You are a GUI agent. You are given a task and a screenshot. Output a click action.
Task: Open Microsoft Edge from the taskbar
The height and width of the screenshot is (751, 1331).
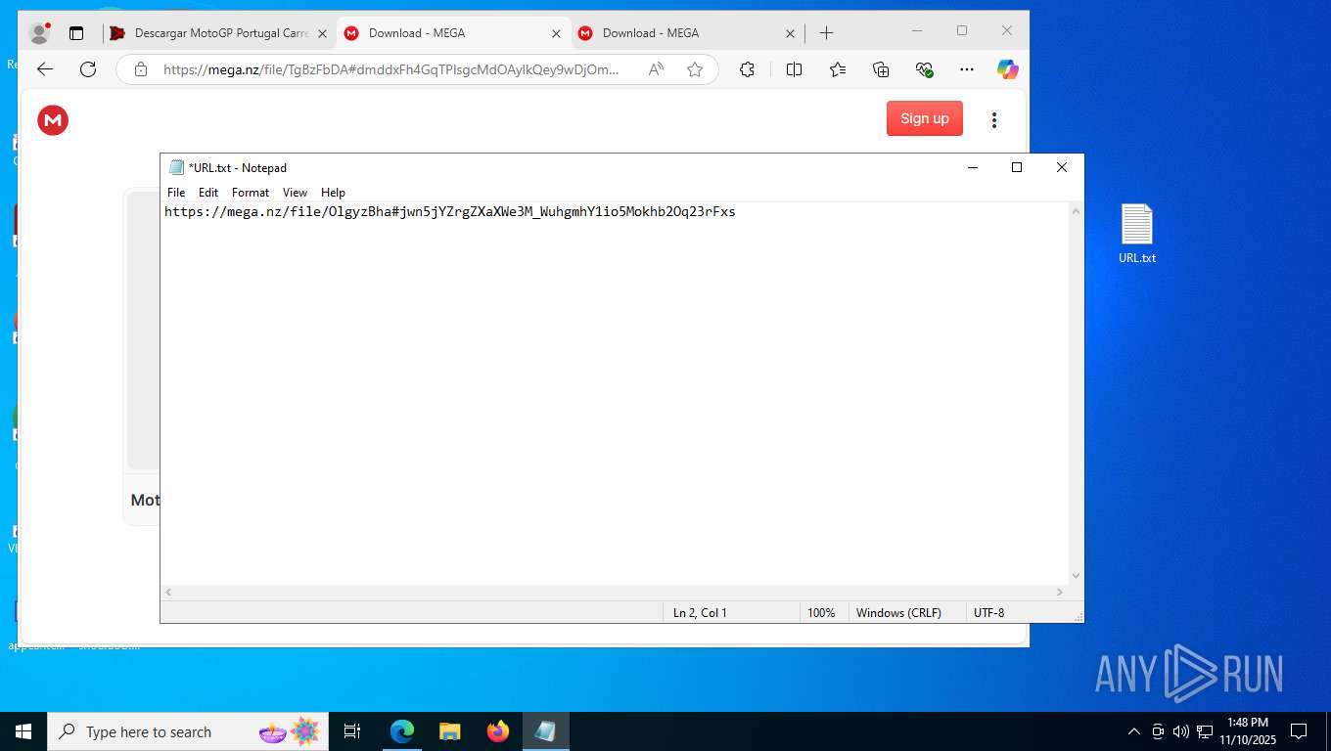402,731
